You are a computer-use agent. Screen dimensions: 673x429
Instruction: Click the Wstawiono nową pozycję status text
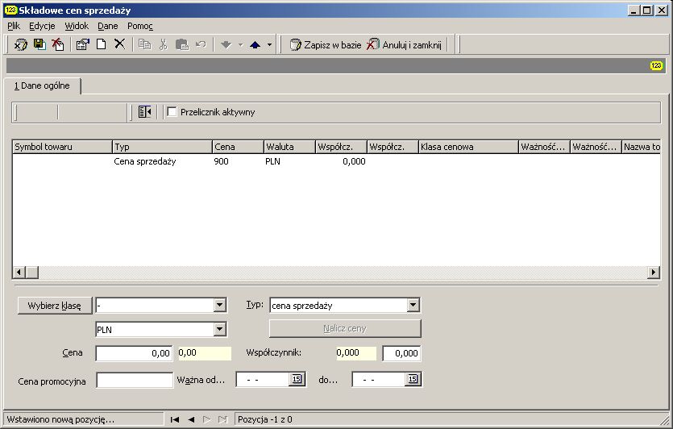click(x=60, y=419)
